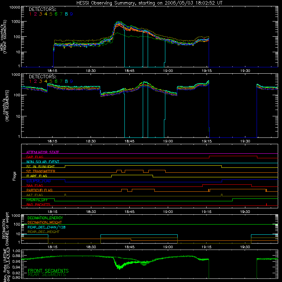The width and height of the screenshot is (282, 282).
Task: Click the 'counts/s (REAR SEGMENTS)' y-axis label
Action: click(x=6, y=106)
